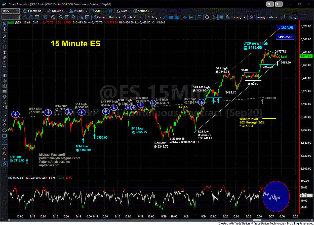This screenshot has height=225, width=314.
Task: Click the 8/11 low @ 3319.50 label
Action: click(x=17, y=158)
